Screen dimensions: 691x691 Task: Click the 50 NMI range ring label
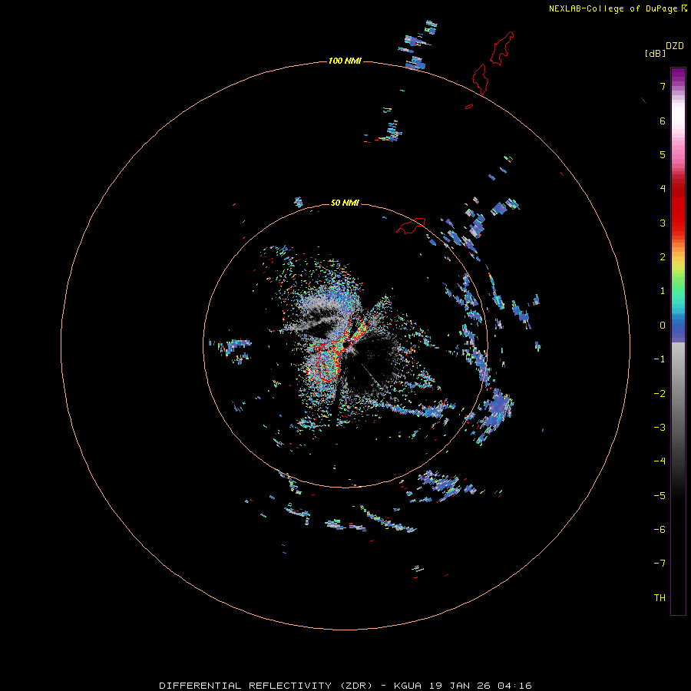point(345,203)
